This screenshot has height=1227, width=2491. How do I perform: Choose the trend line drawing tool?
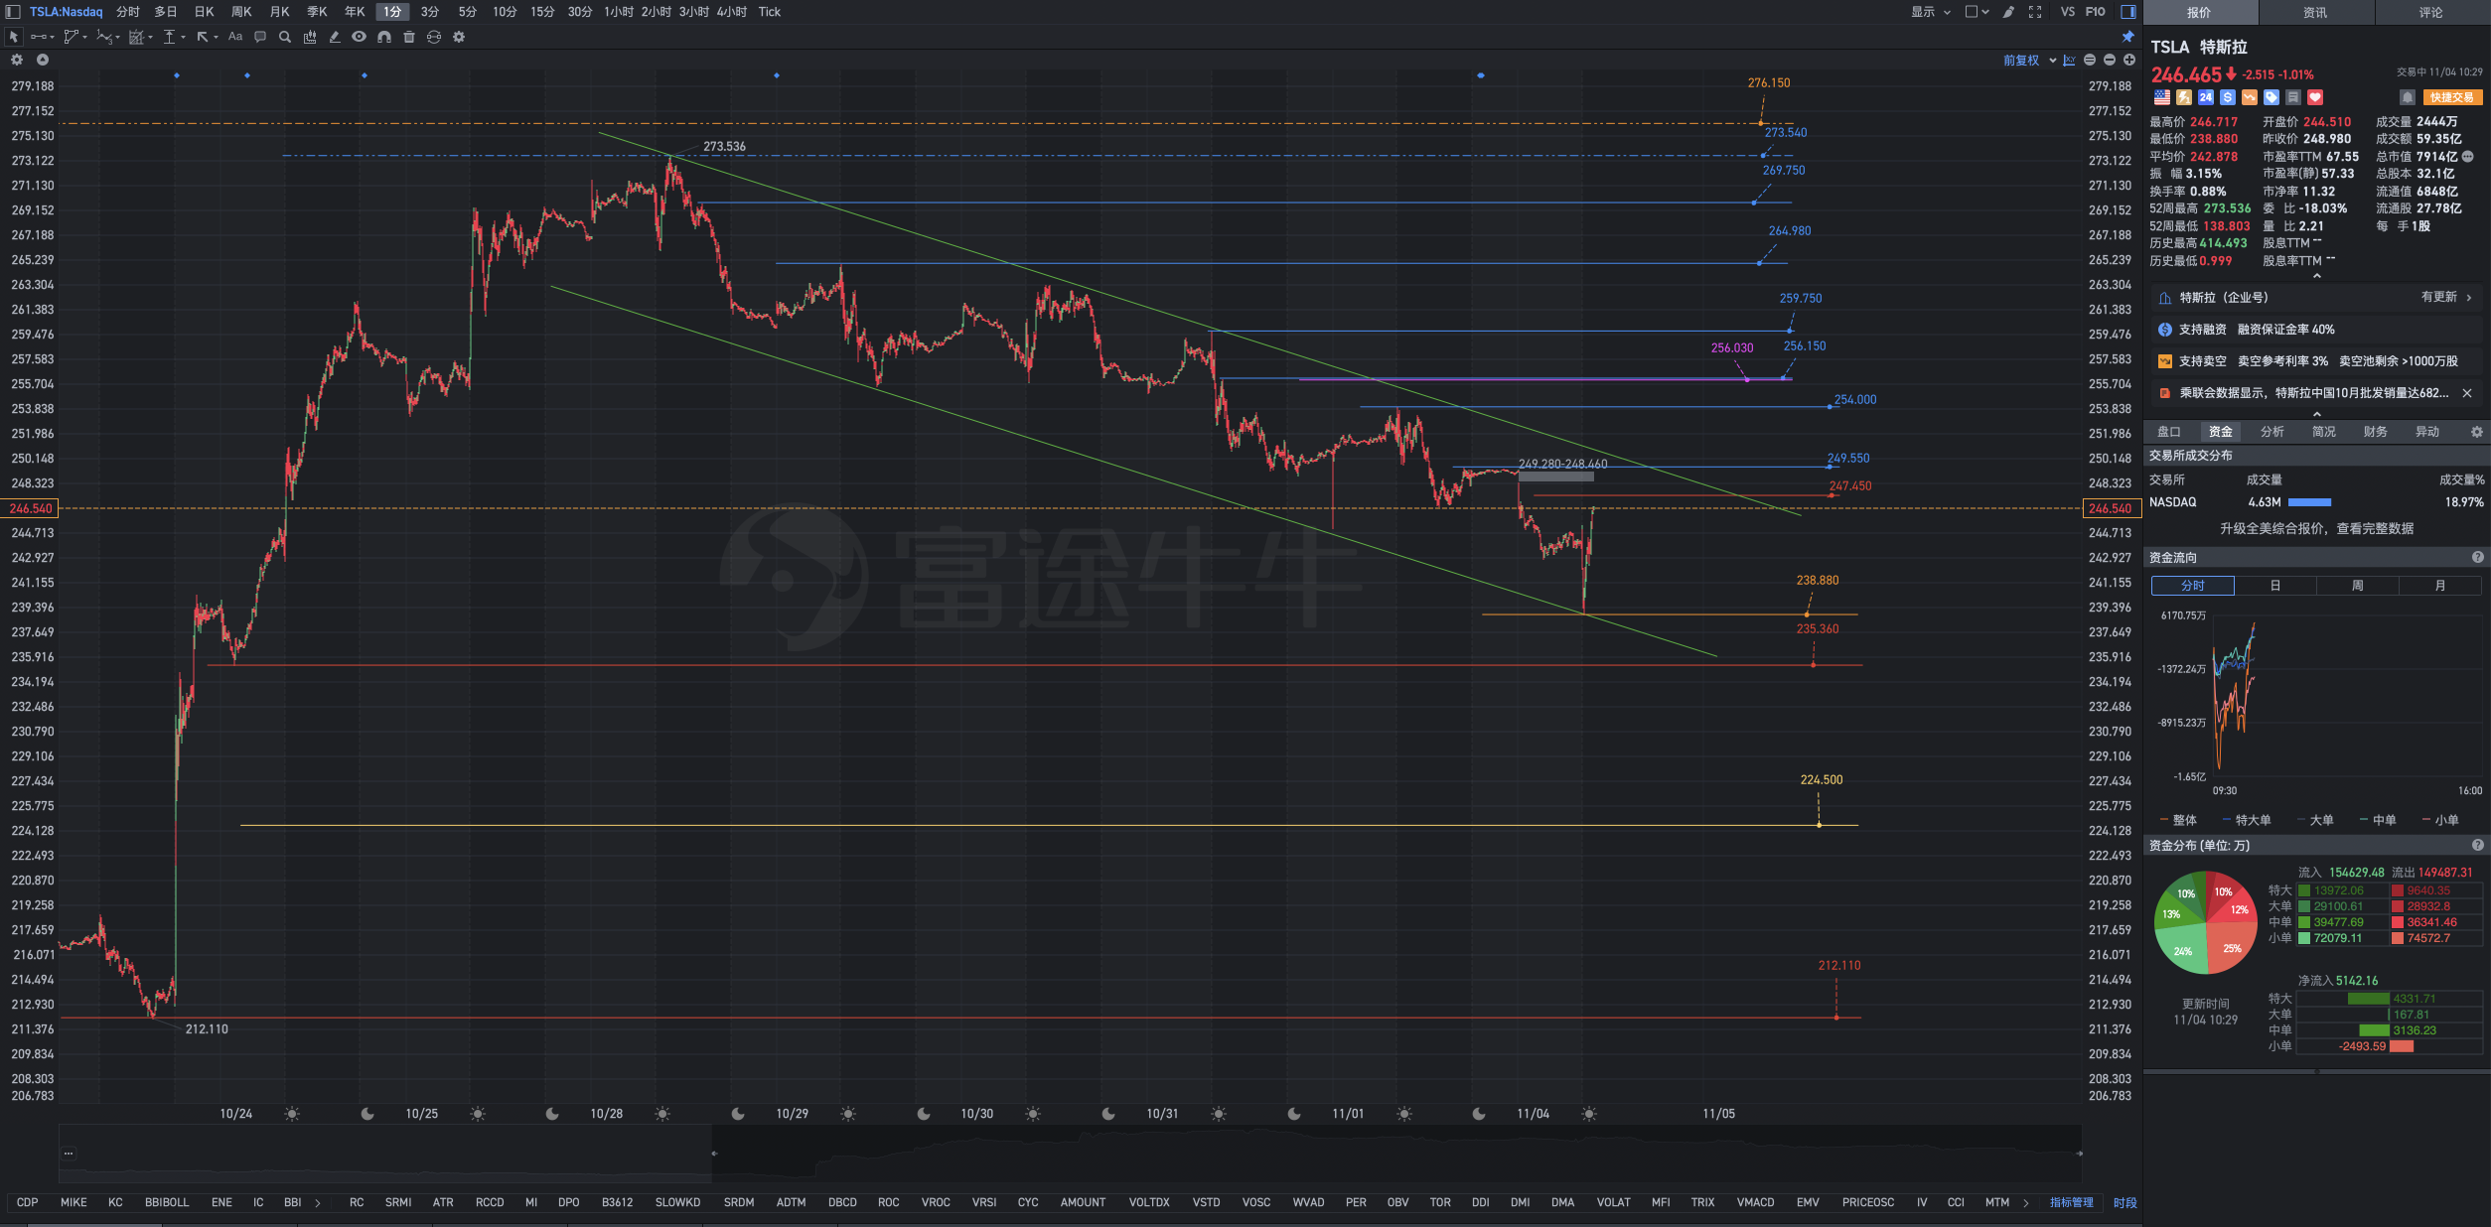coord(41,37)
